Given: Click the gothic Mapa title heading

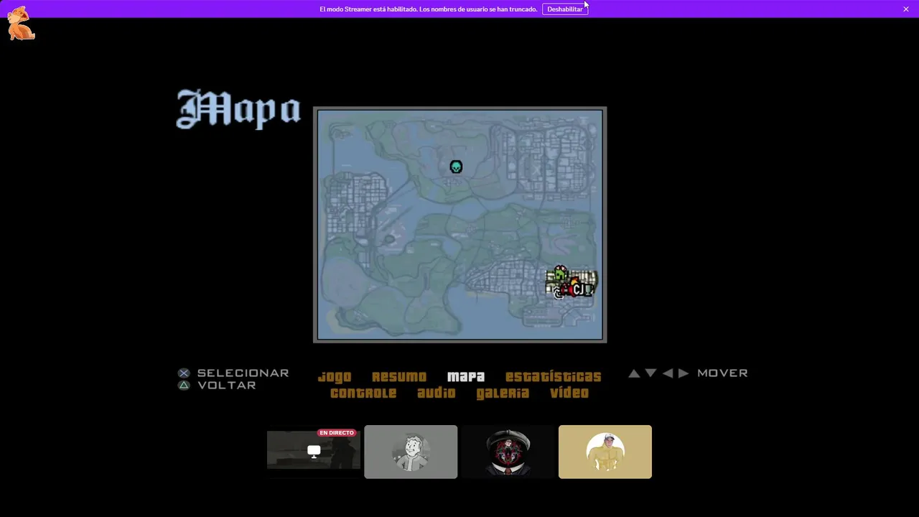Looking at the screenshot, I should pyautogui.click(x=238, y=109).
